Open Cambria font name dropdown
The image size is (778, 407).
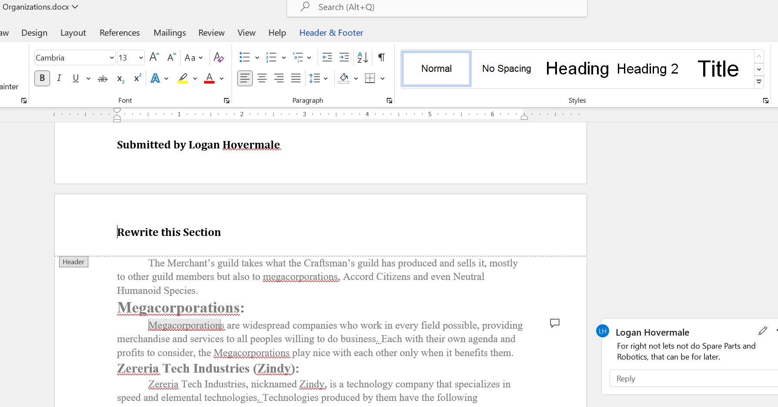coord(111,57)
